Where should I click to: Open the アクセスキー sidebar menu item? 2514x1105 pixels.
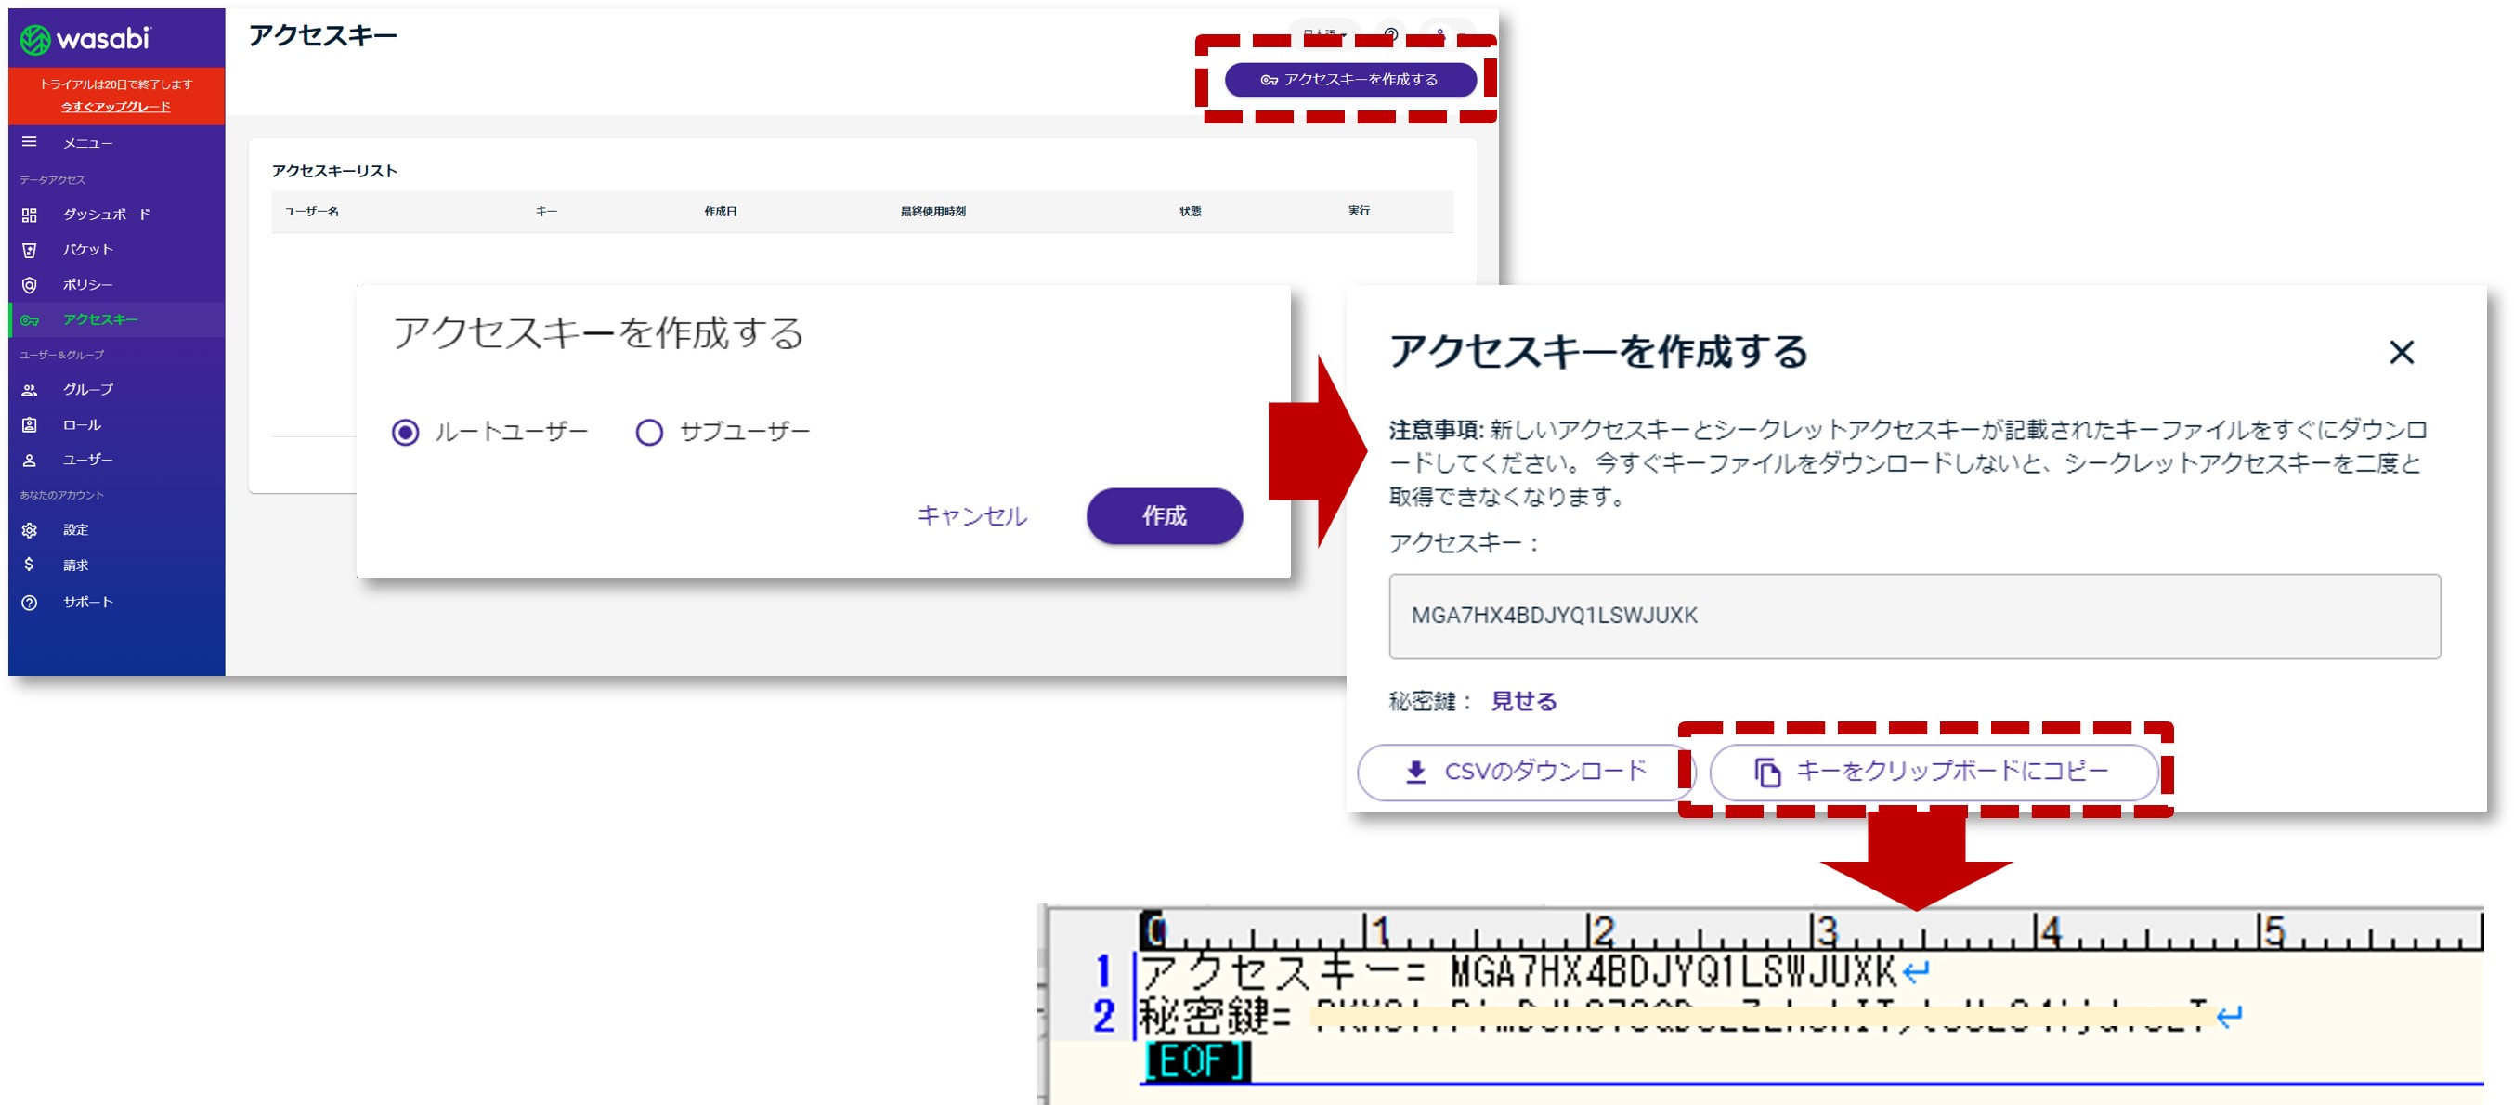point(99,320)
